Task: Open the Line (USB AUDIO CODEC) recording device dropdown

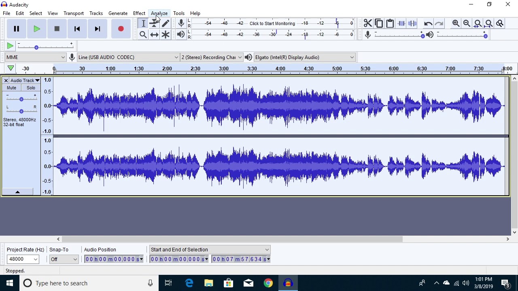Action: coord(128,57)
